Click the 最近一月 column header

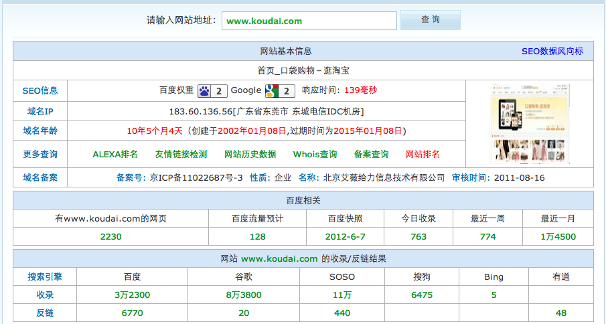558,219
